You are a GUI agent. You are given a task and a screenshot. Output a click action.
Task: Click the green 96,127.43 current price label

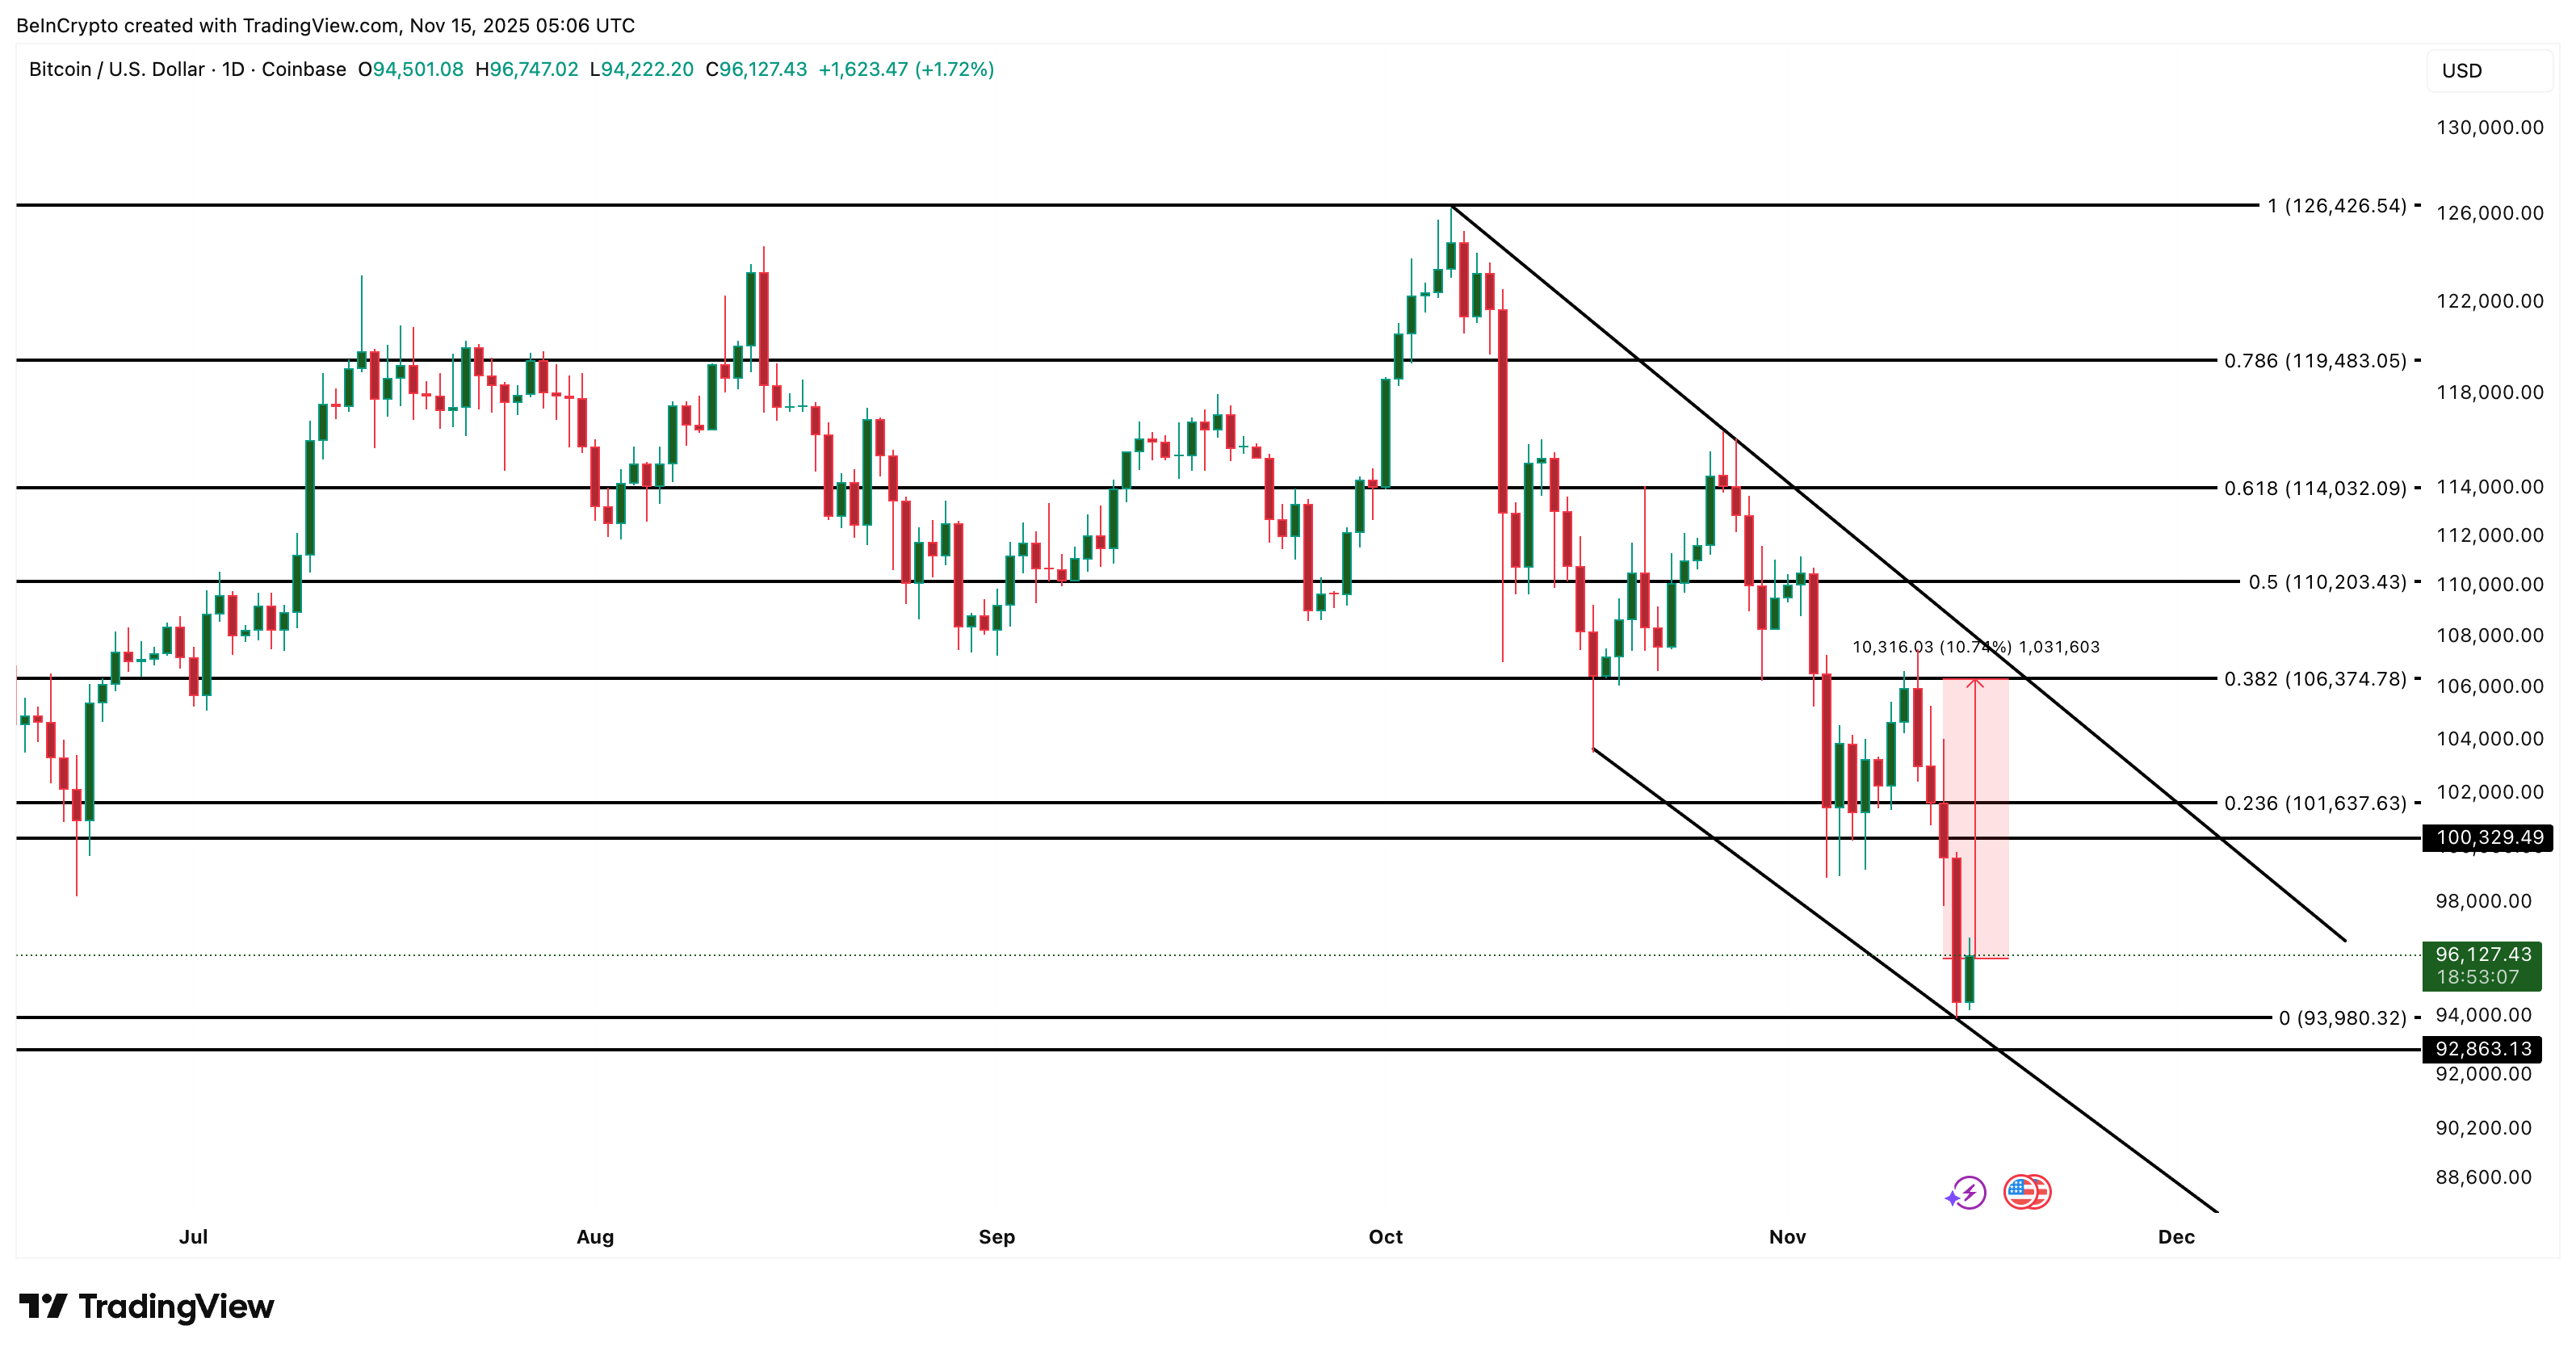2482,965
